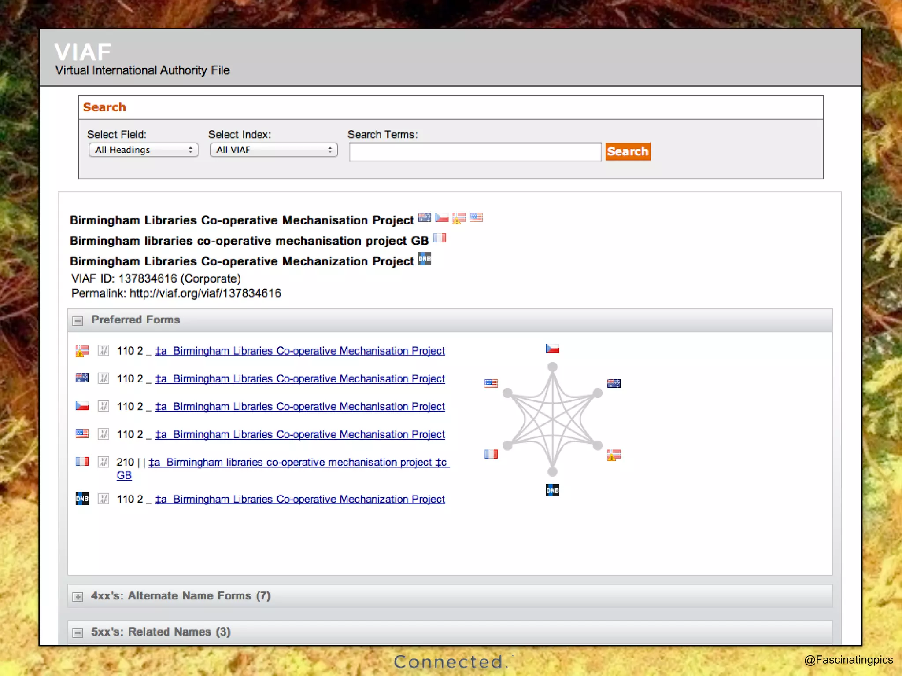
Task: Click the 4xx's Alternate Name Forms header
Action: pyautogui.click(x=181, y=596)
